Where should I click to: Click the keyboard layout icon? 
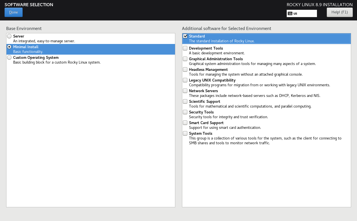(290, 13)
